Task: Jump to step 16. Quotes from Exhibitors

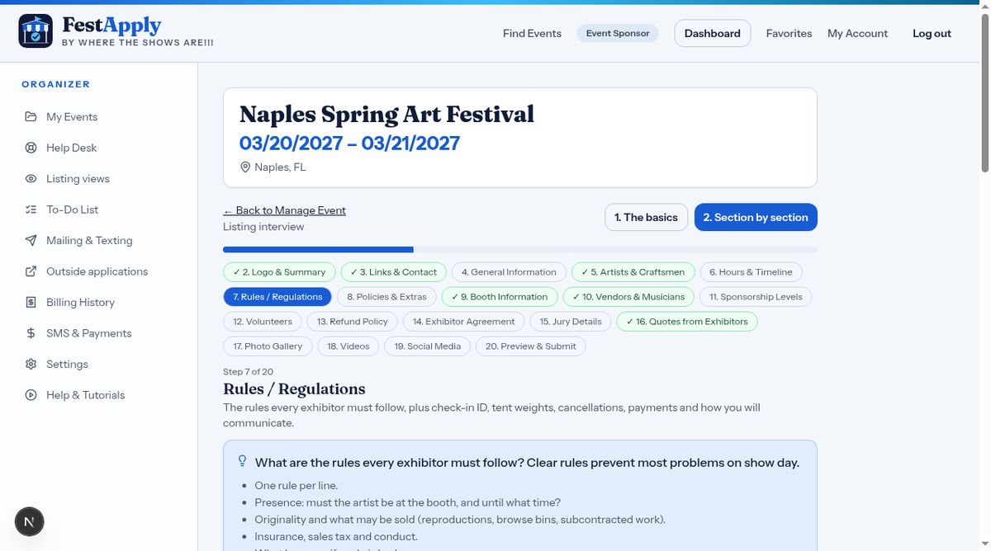Action: 687,322
